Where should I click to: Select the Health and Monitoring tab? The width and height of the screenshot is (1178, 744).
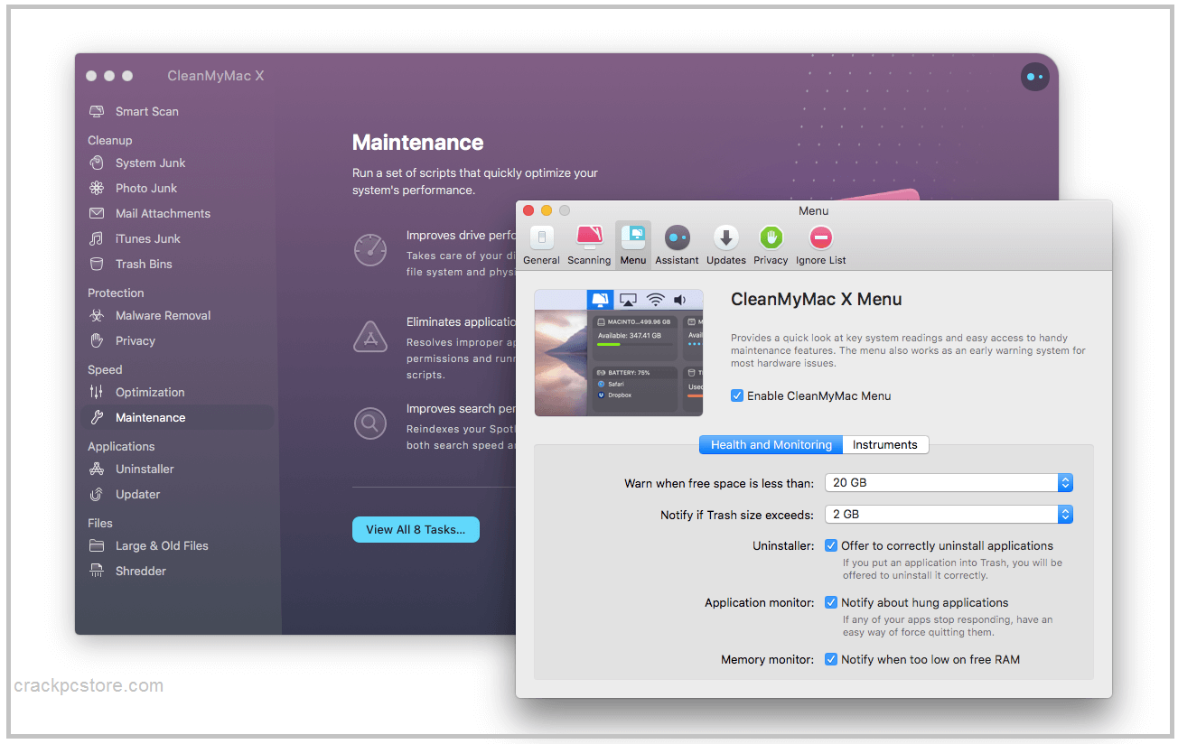[771, 444]
